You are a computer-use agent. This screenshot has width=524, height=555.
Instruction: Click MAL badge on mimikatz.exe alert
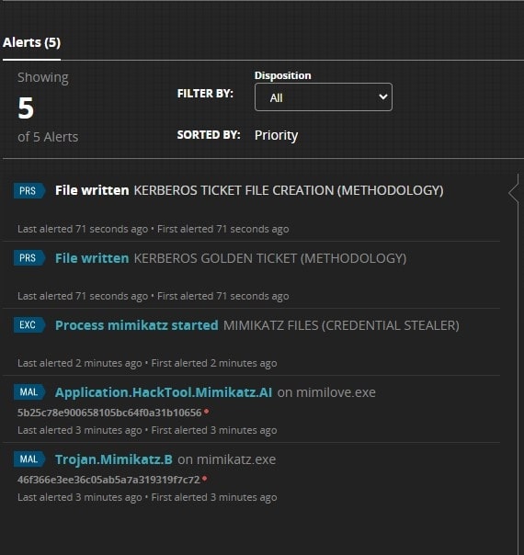point(29,459)
